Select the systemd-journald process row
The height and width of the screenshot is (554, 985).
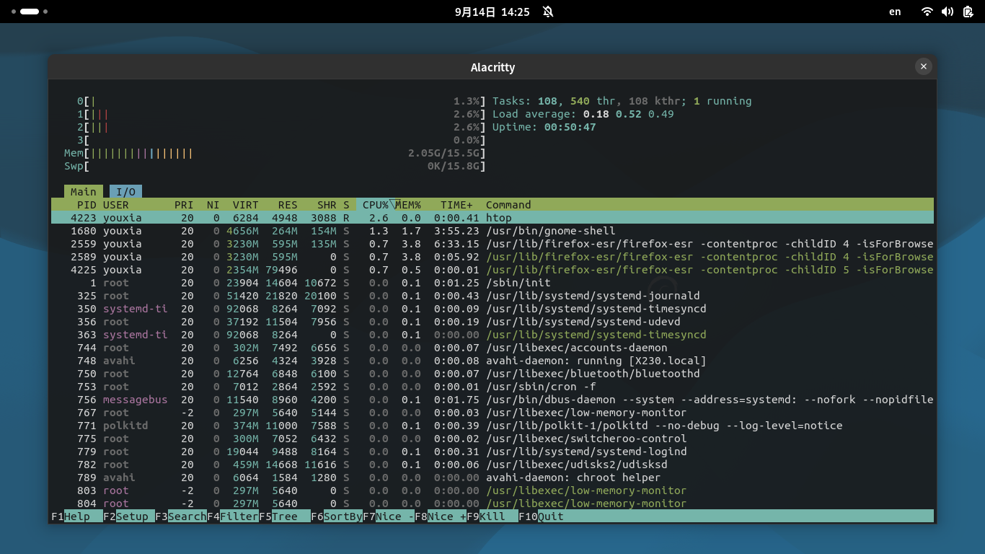(492, 296)
